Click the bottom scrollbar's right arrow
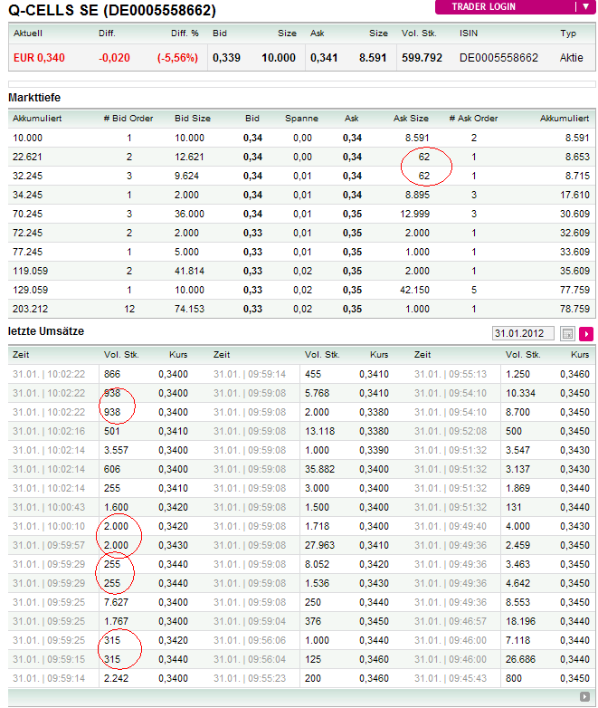This screenshot has height=708, width=598. tap(584, 696)
